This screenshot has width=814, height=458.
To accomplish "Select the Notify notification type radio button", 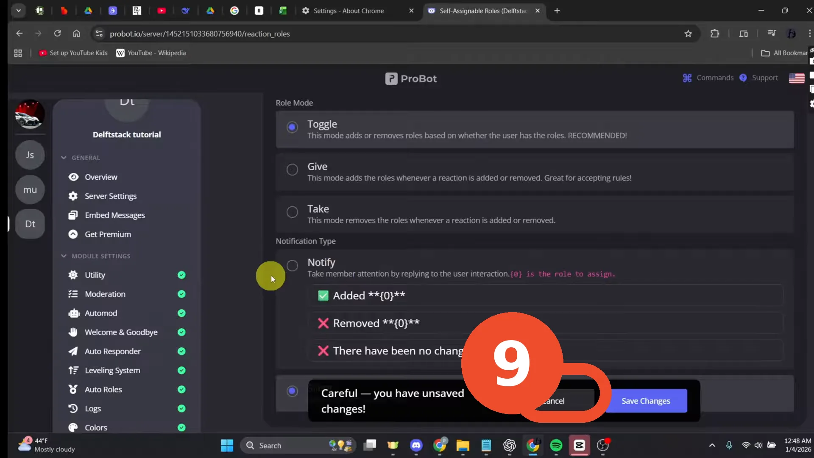I will (292, 265).
